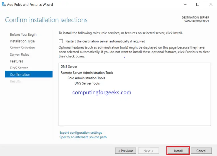Click Install to begin installation
This screenshot has width=217, height=156.
tap(178, 151)
